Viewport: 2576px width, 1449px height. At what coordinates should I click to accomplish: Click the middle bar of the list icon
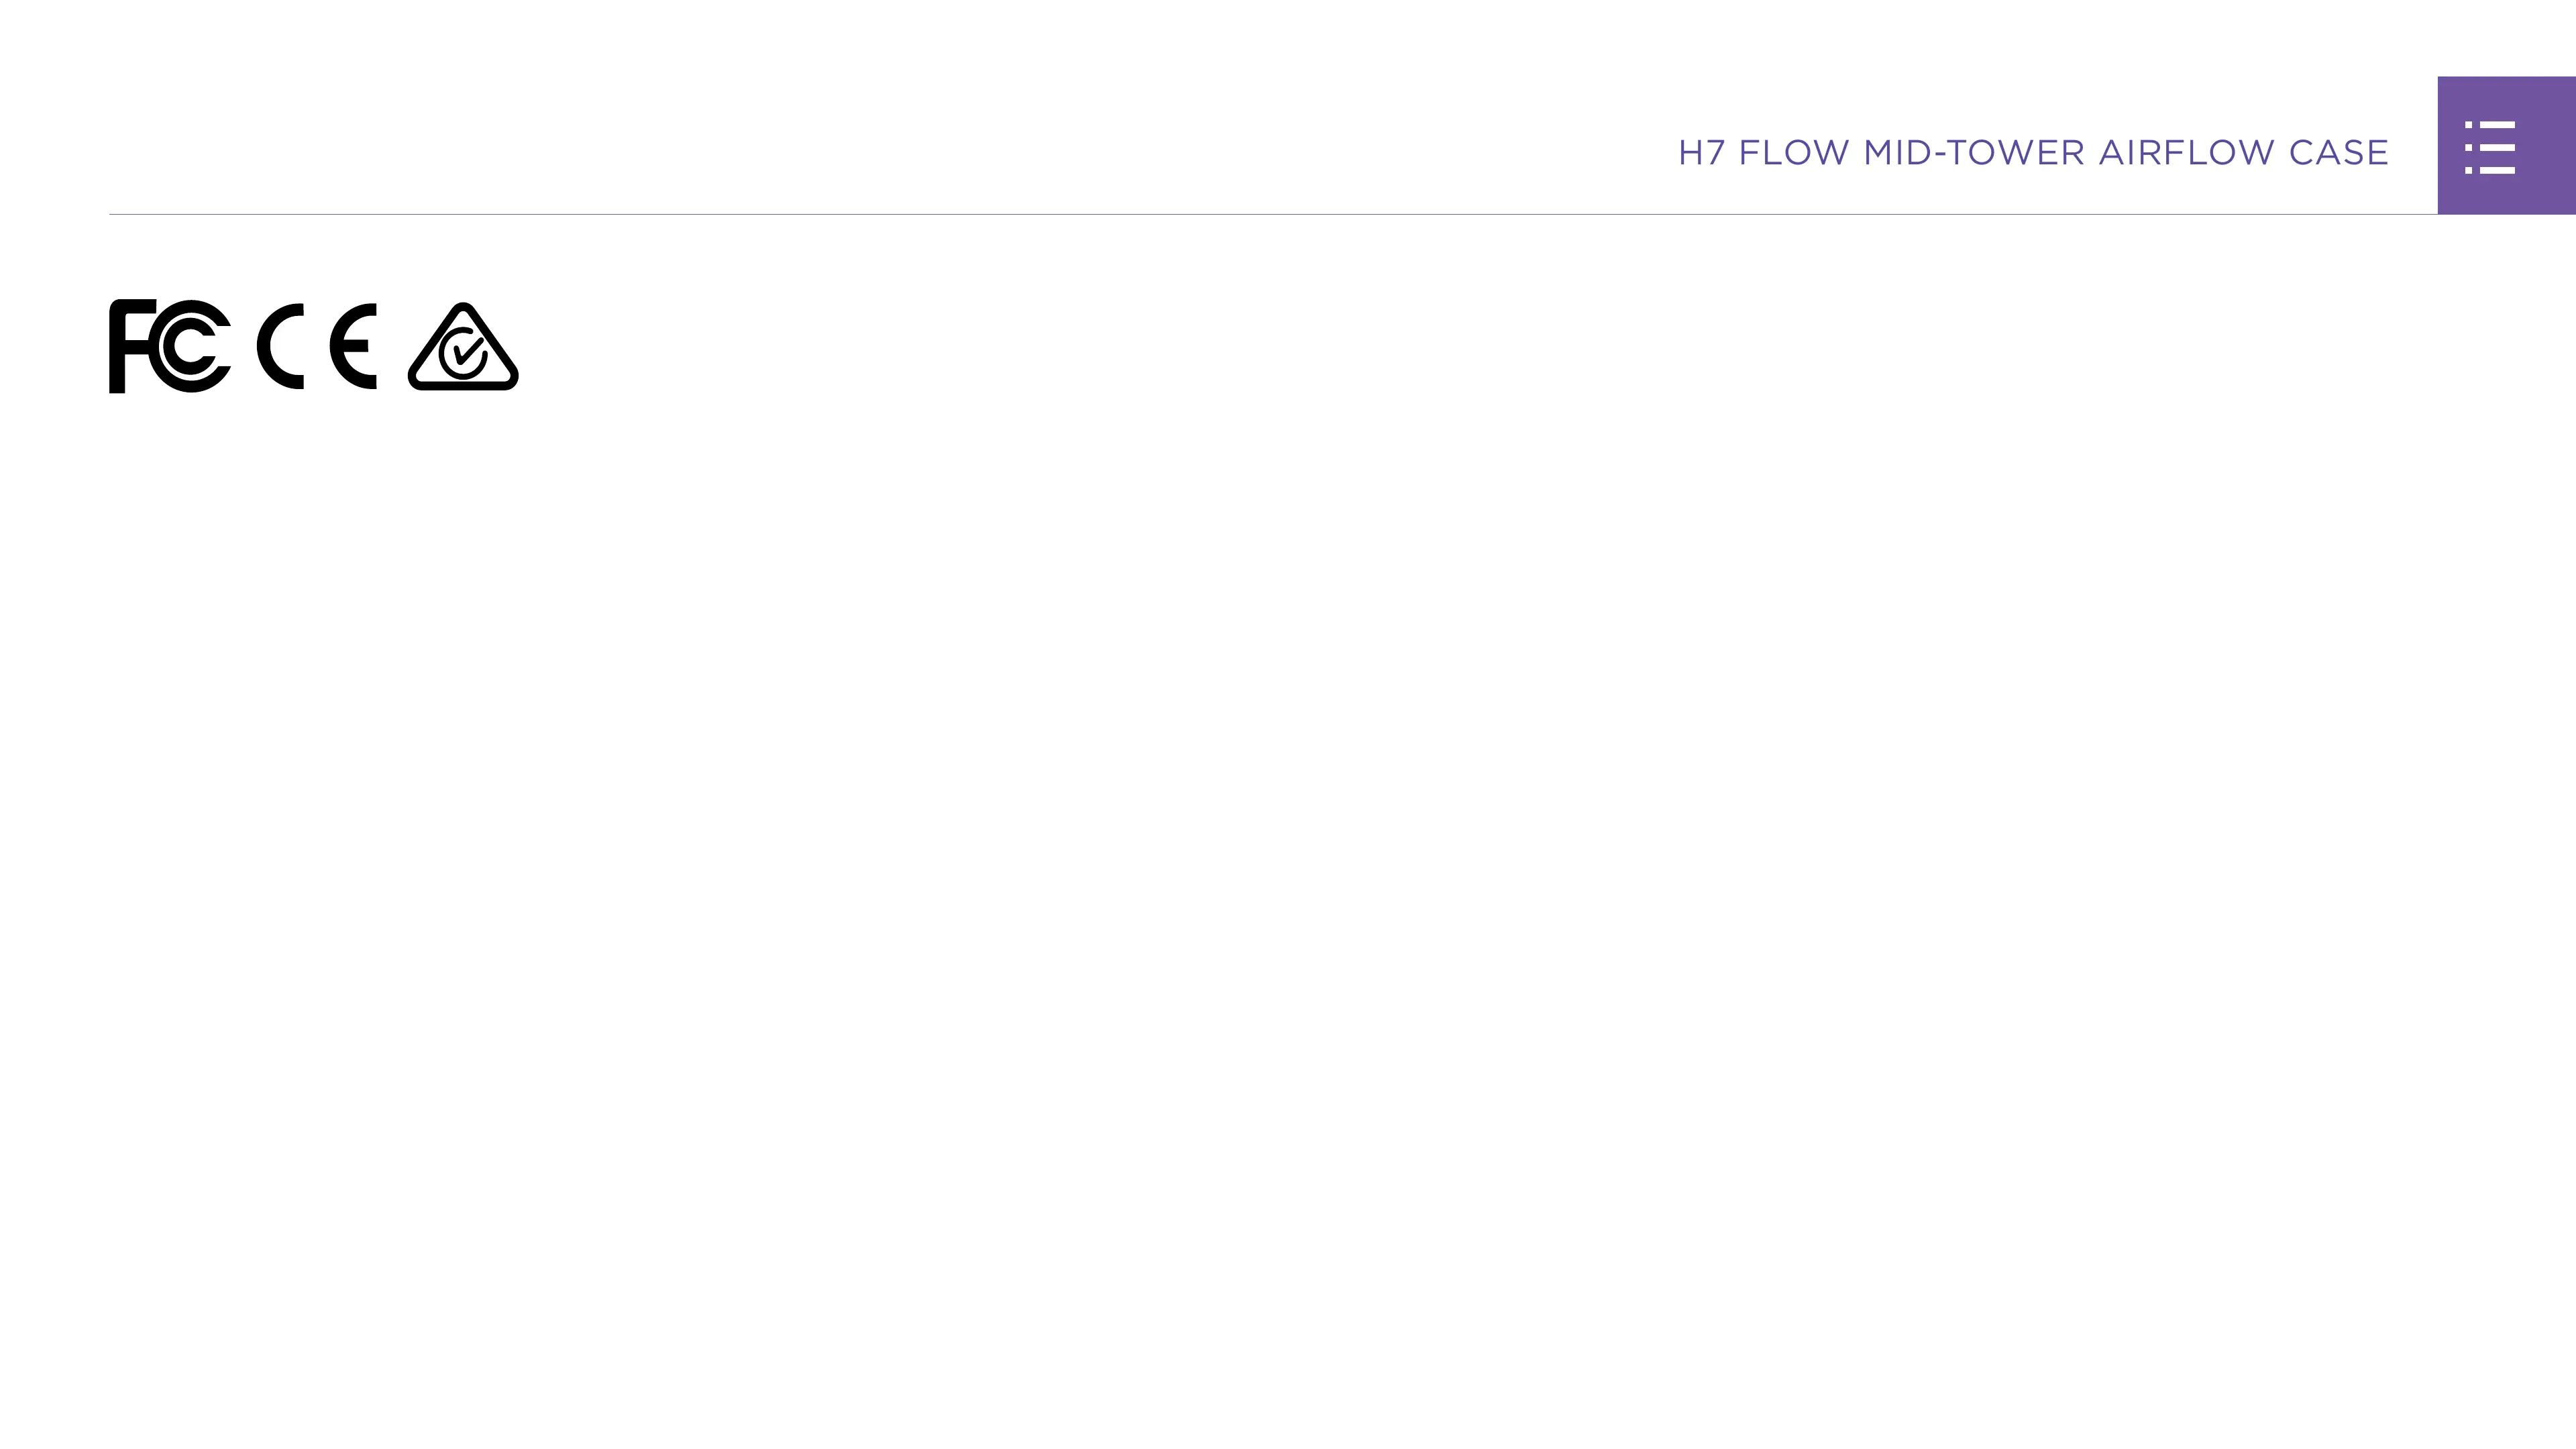[2489, 147]
